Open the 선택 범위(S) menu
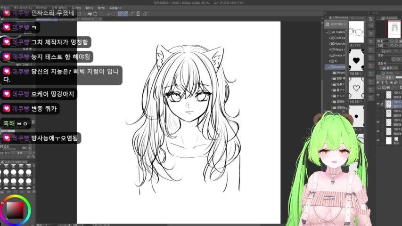Screen dimensions: 402x226 (59, 8)
